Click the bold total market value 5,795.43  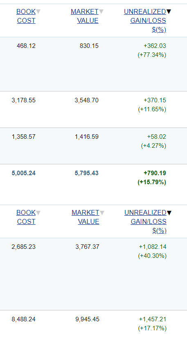tap(87, 173)
